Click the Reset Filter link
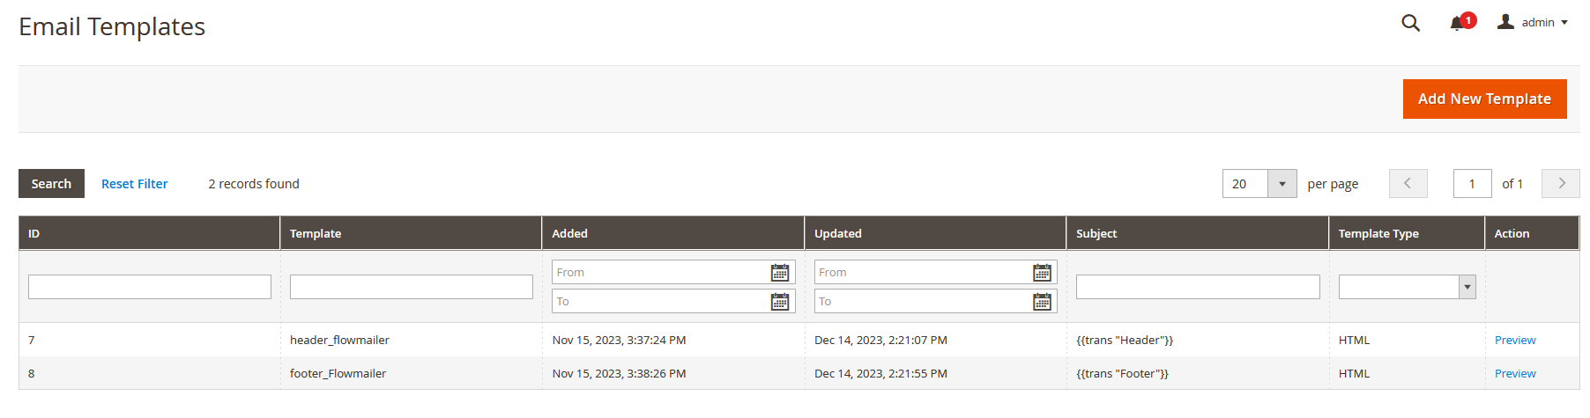Screen dimensions: 1590x418 (134, 184)
